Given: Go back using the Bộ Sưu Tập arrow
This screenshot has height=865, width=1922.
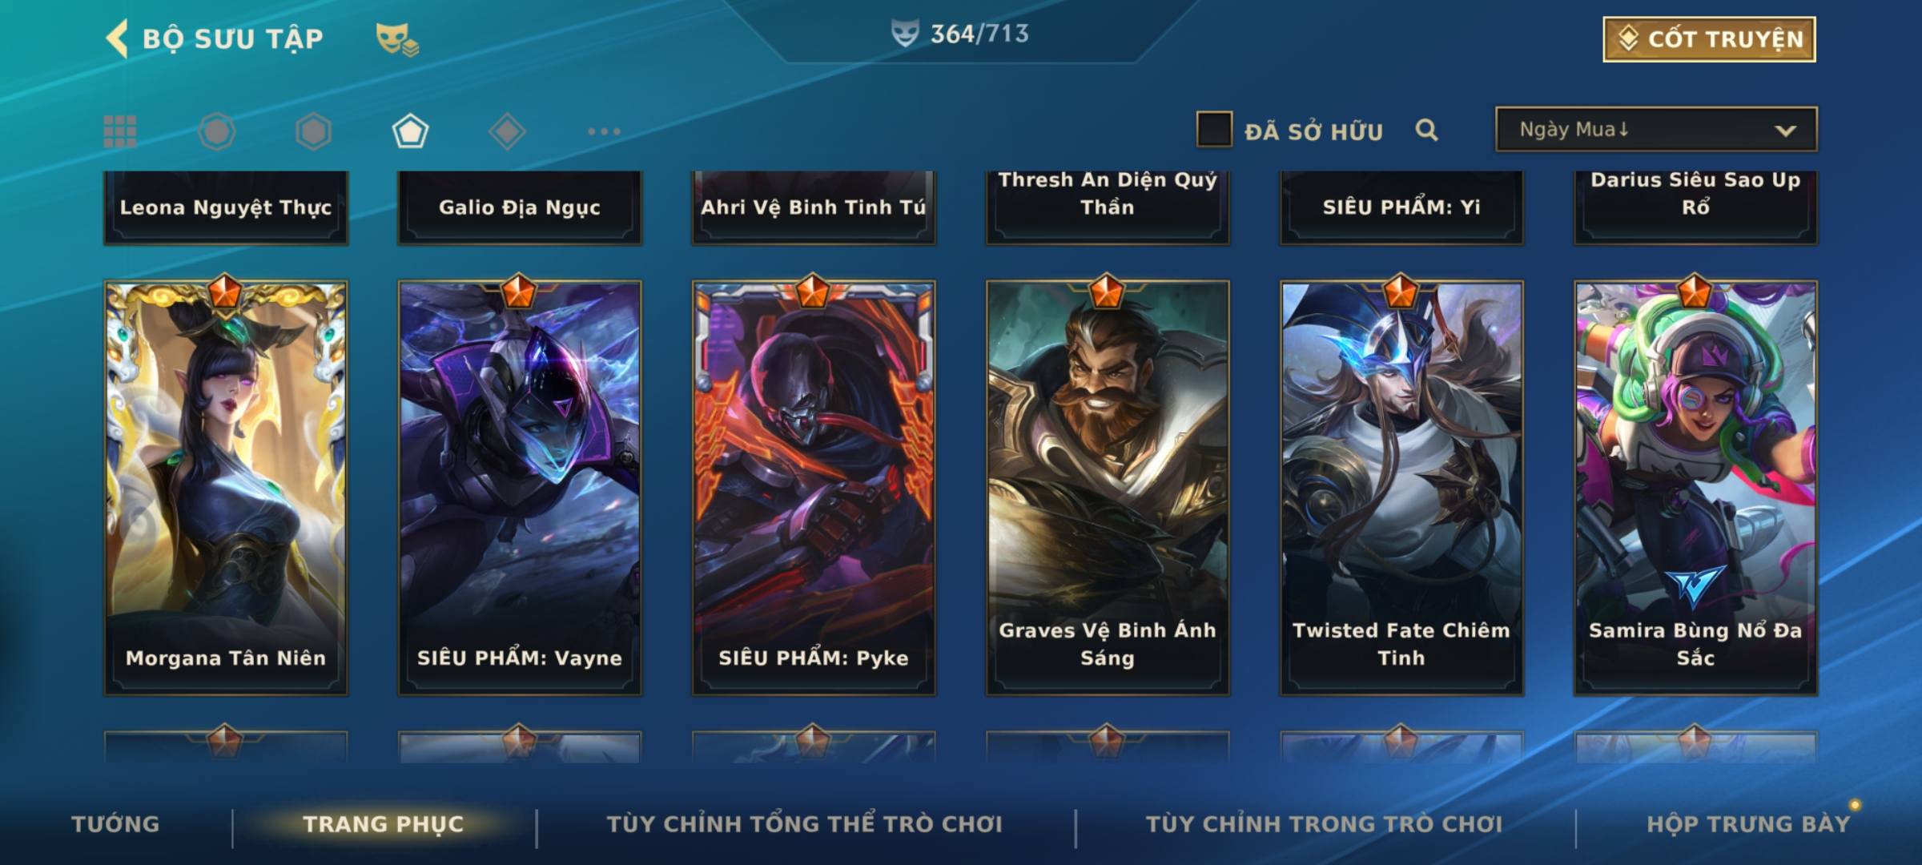Looking at the screenshot, I should click(118, 38).
